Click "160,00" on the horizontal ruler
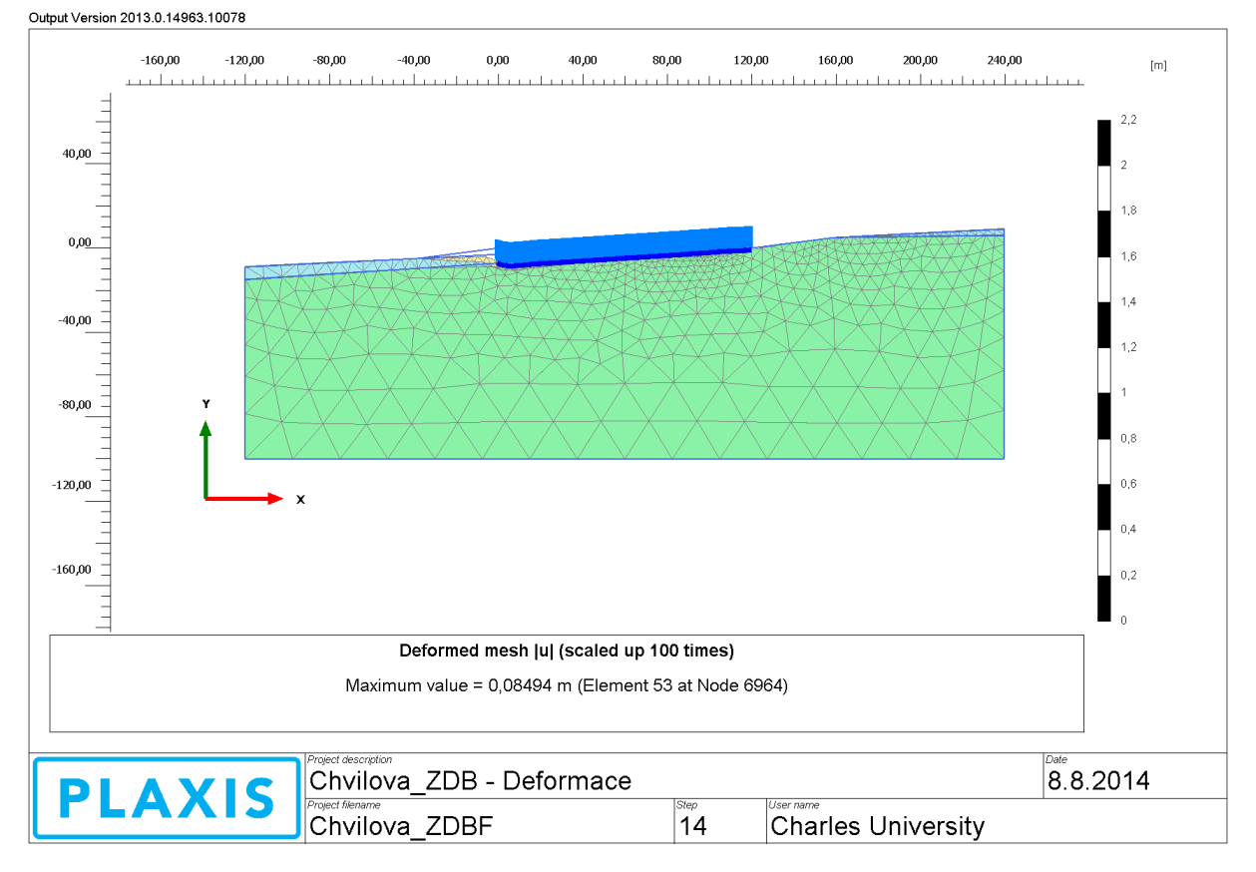 pos(836,61)
